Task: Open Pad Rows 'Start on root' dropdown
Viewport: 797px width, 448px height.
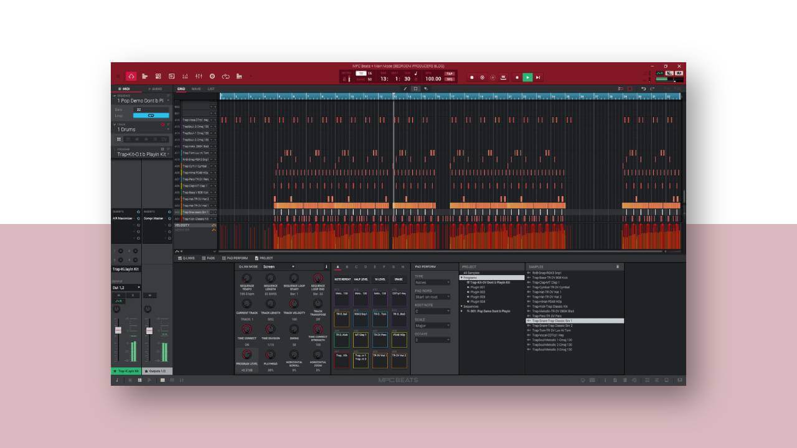Action: pyautogui.click(x=432, y=297)
